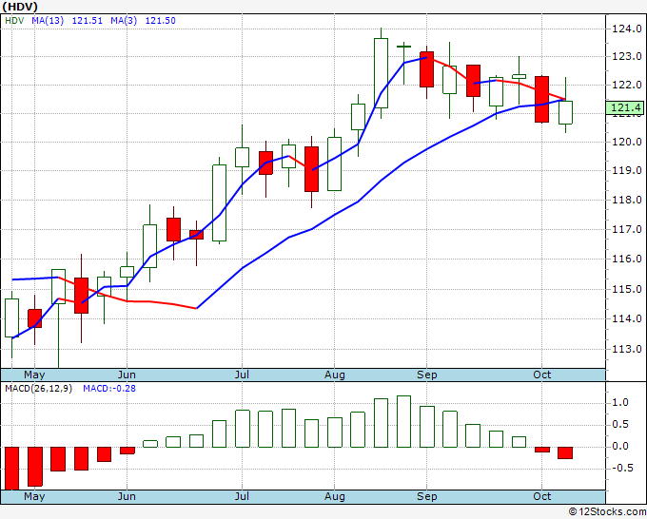
Task: Click the MA(13) legend label
Action: coord(48,21)
